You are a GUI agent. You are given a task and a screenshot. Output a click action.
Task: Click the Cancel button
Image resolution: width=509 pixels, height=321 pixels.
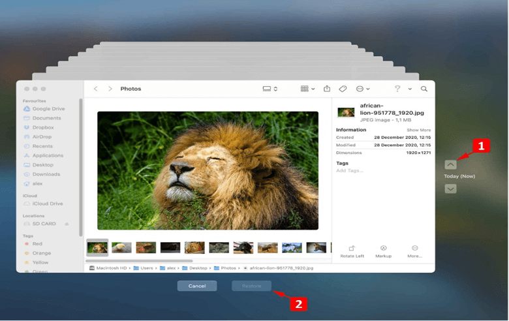pos(197,286)
